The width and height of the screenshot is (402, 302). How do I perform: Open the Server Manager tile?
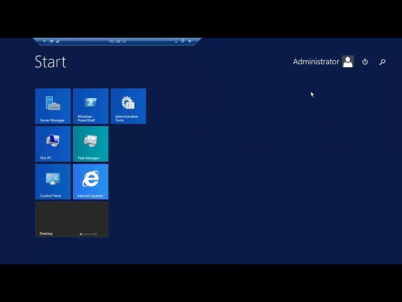(x=53, y=106)
